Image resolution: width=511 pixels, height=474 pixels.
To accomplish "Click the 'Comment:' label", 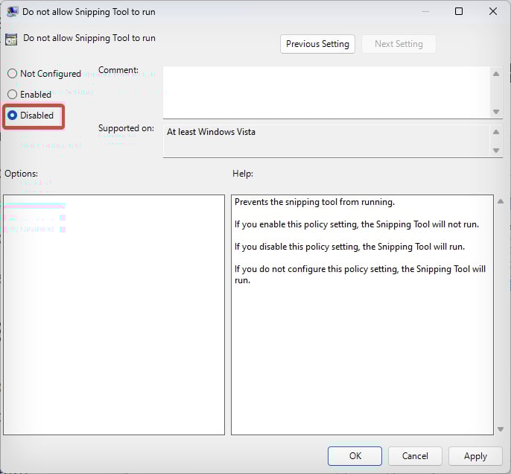I will (x=118, y=70).
